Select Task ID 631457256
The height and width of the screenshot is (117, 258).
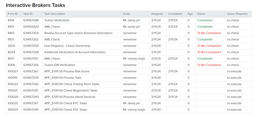[x=31, y=65]
